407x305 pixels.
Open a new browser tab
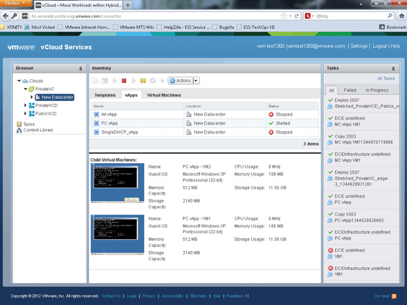pyautogui.click(x=128, y=5)
